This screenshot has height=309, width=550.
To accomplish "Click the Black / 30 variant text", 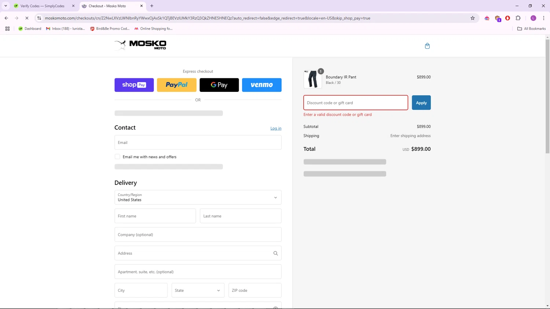I will click(333, 83).
